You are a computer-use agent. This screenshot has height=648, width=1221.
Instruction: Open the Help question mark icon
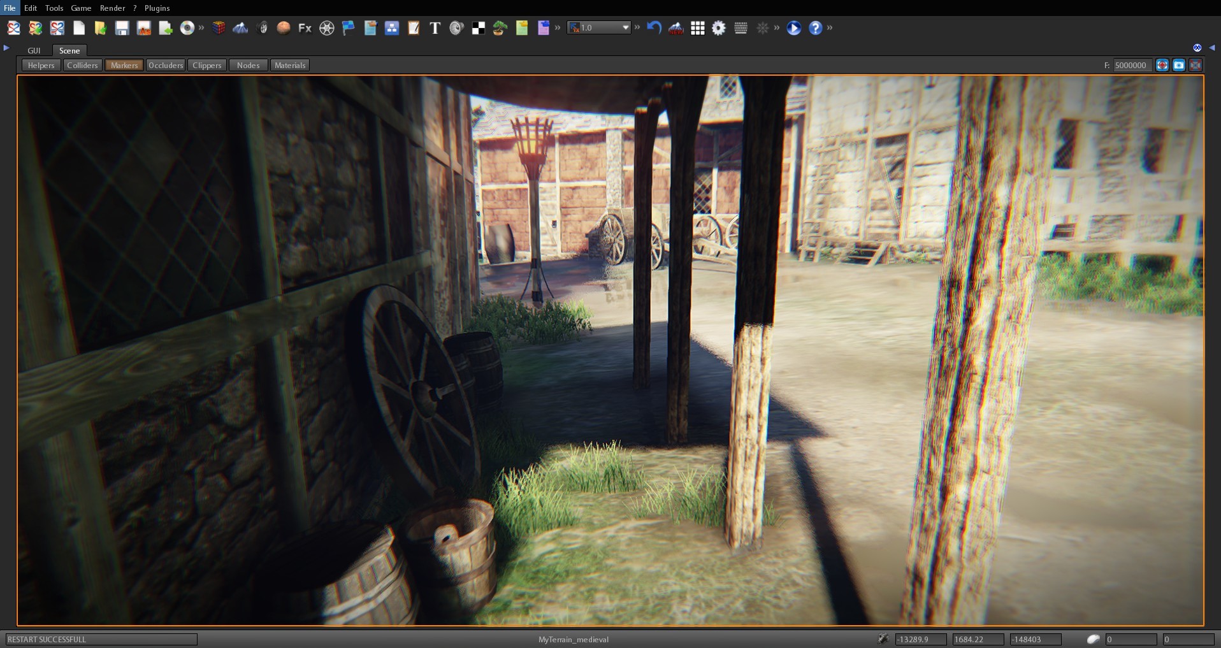[x=816, y=28]
